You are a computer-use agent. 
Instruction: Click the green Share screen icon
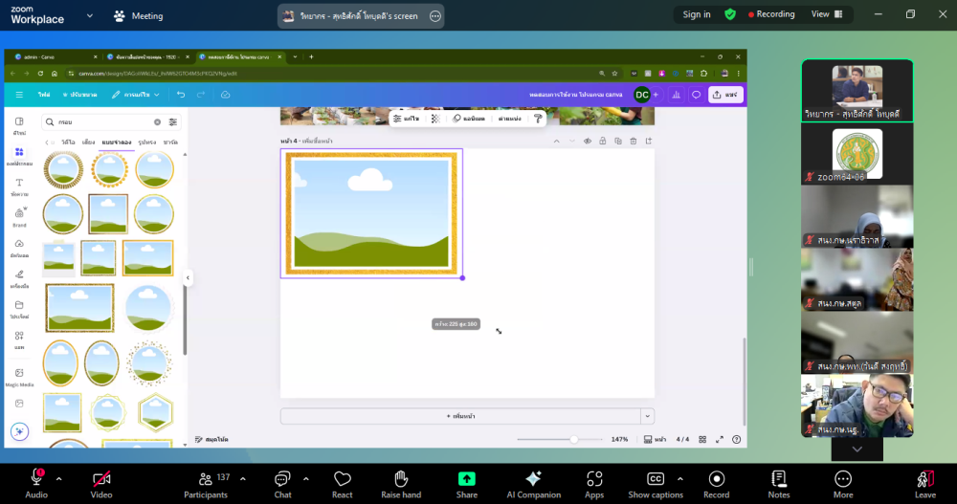pos(467,479)
